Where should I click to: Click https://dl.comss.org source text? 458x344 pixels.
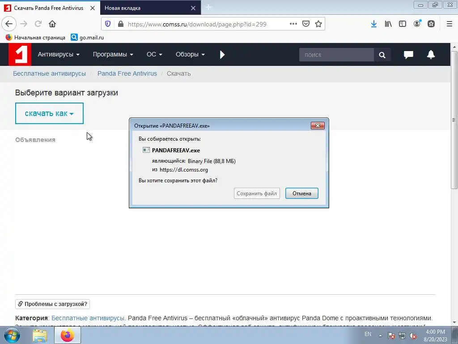tap(184, 170)
